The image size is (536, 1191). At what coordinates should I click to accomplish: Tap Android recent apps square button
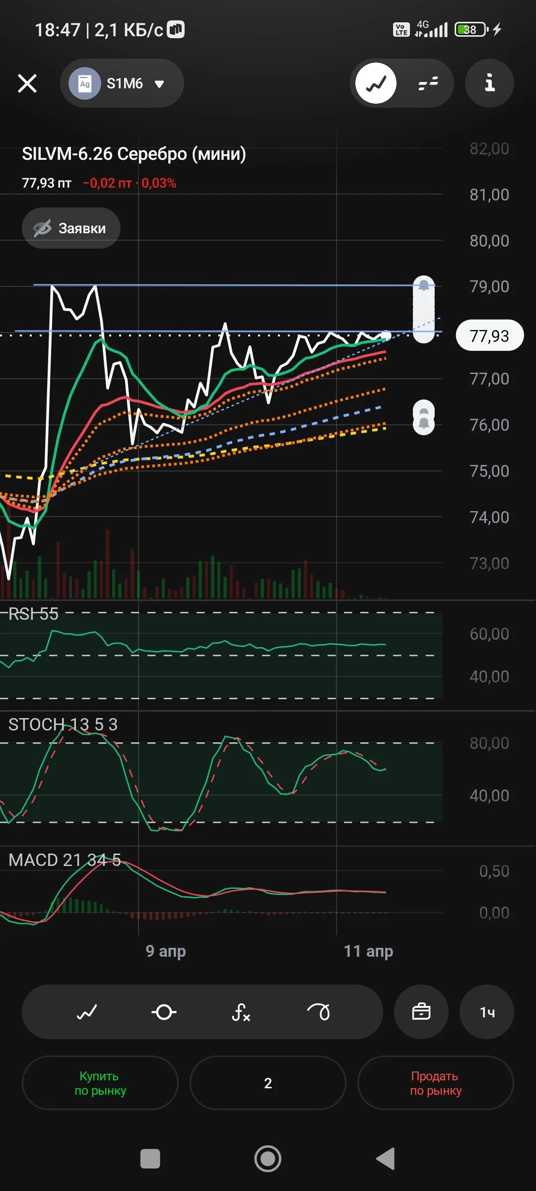pos(150,1159)
